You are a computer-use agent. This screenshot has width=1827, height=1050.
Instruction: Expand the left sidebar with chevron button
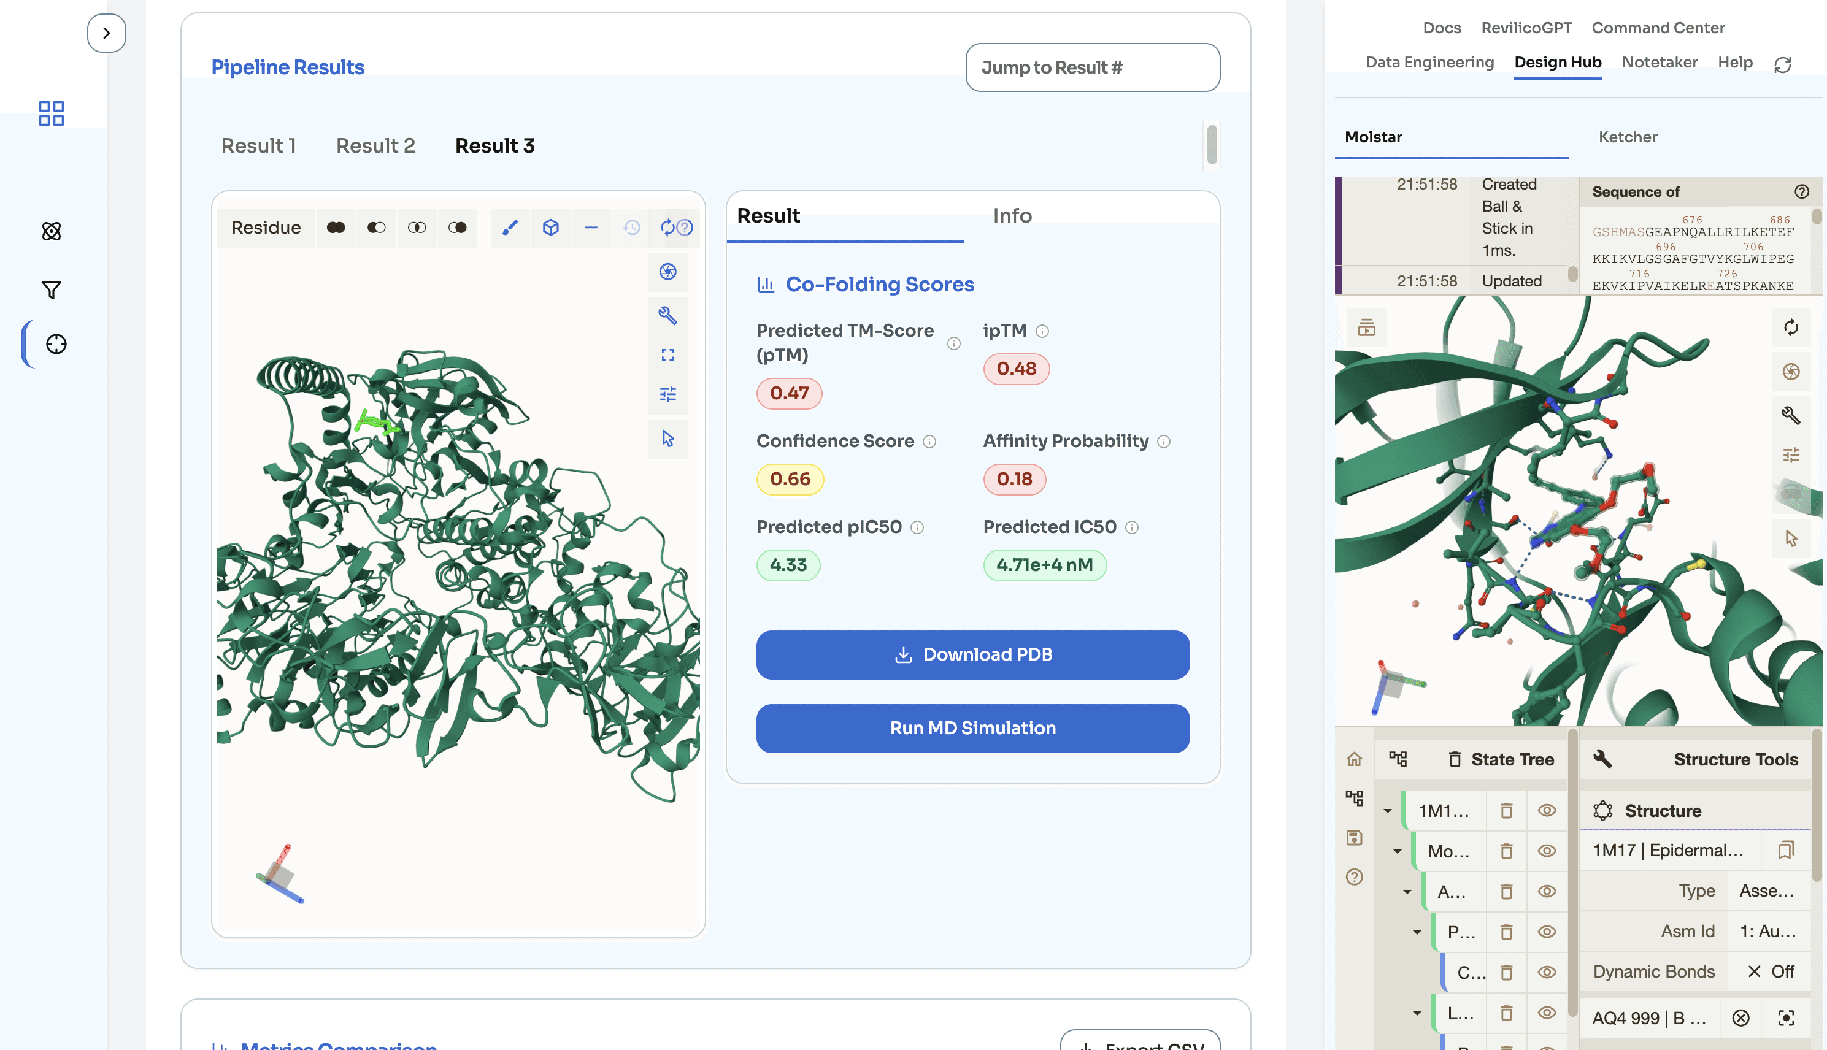click(x=107, y=33)
